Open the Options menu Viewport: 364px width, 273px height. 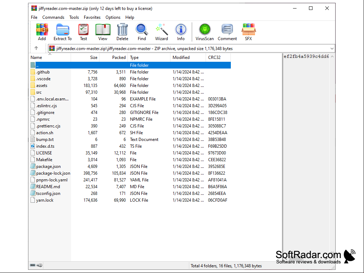(x=113, y=17)
